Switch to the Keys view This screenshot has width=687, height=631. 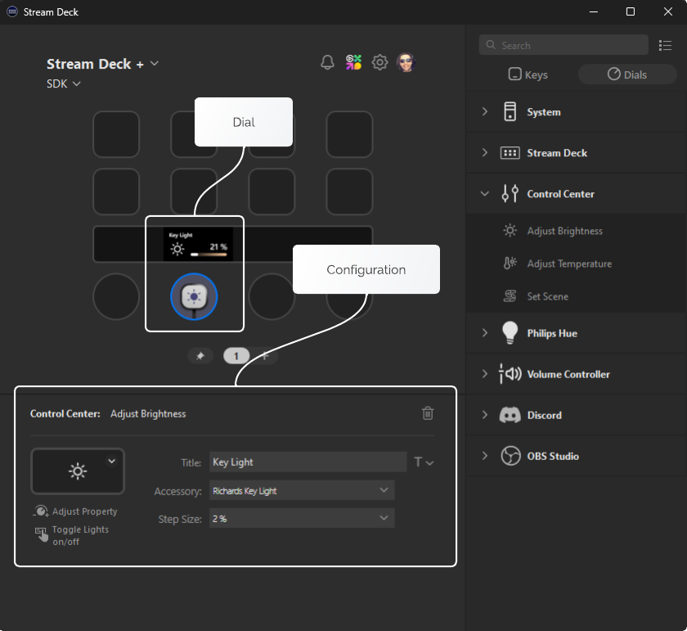pos(528,74)
